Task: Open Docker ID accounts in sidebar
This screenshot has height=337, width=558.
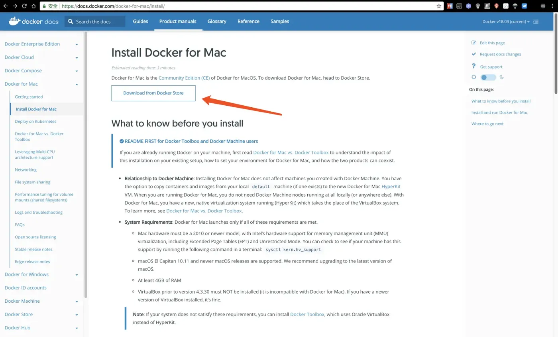Action: pyautogui.click(x=26, y=288)
